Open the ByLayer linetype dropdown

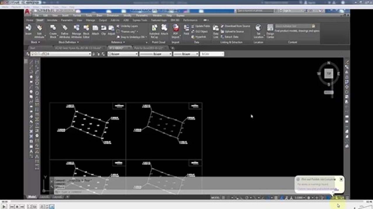point(156,54)
